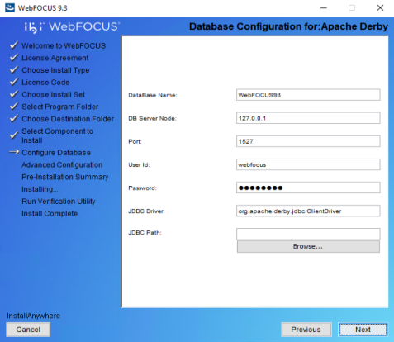Click the Port input field

(308, 141)
